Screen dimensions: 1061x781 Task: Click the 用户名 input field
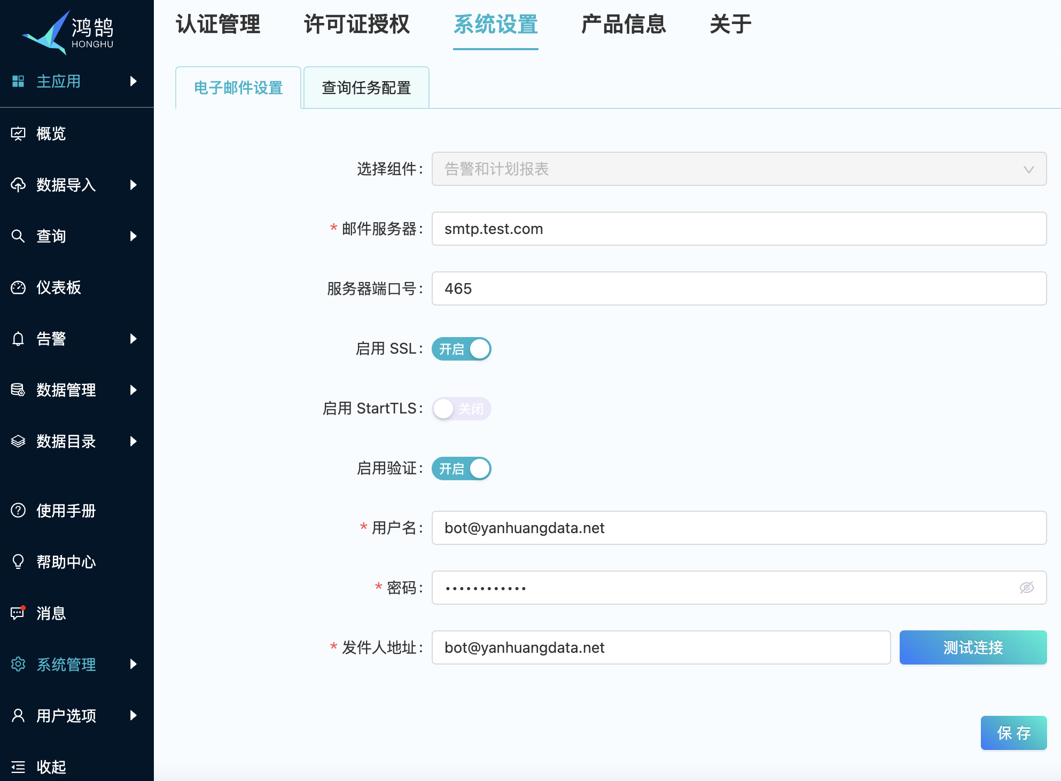pos(739,528)
